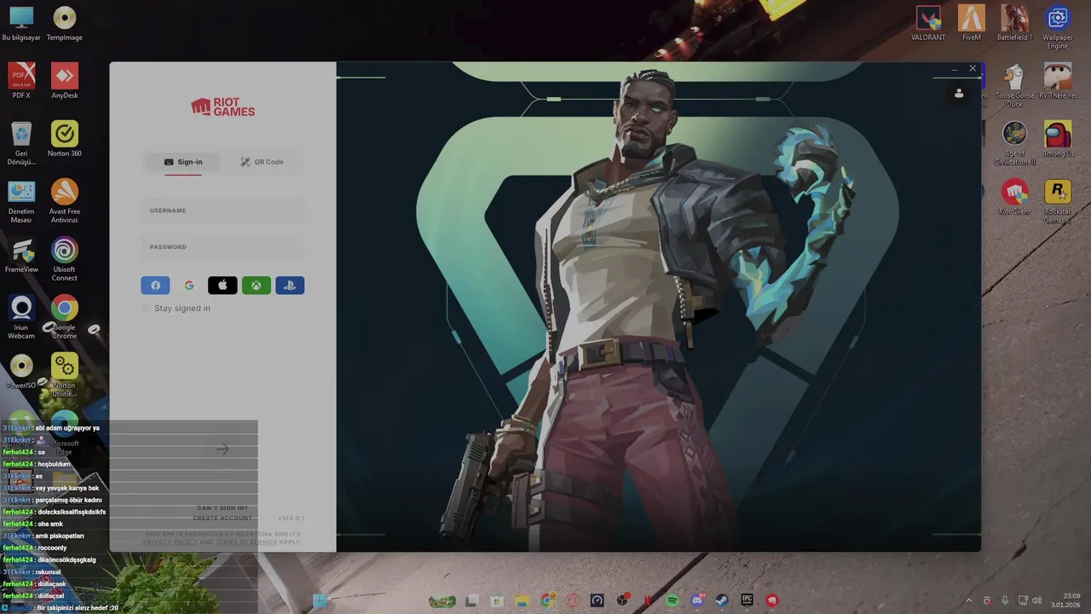The width and height of the screenshot is (1091, 614).
Task: Open the Windows Start button
Action: [x=320, y=601]
